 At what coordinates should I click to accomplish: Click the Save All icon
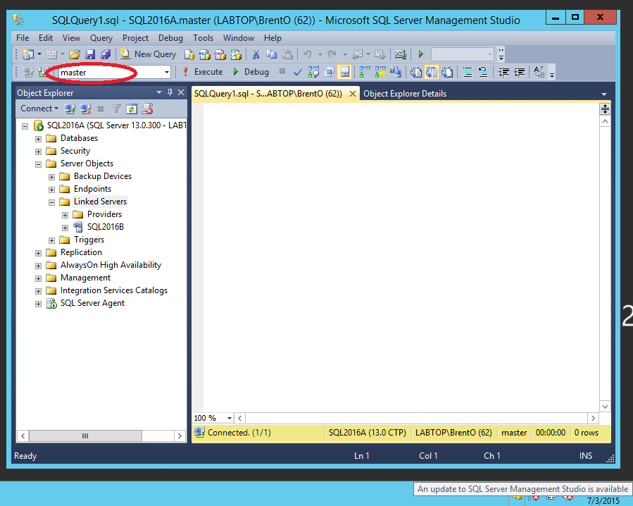[x=106, y=54]
